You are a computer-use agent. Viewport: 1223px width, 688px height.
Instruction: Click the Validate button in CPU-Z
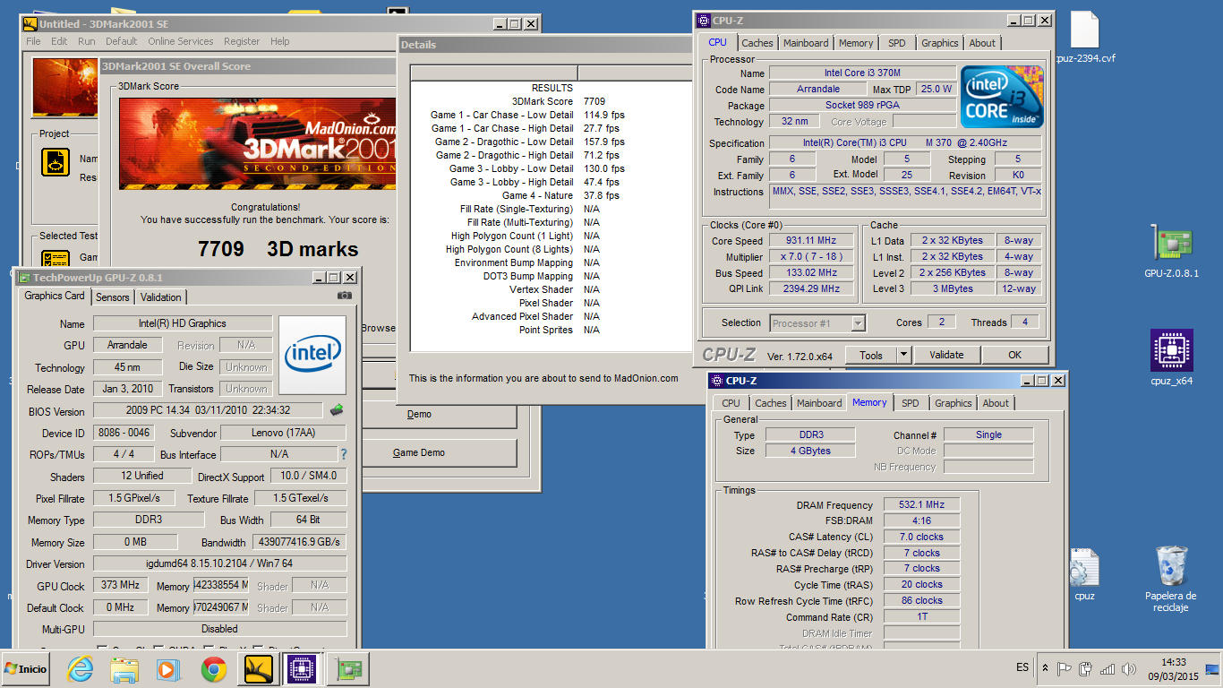pyautogui.click(x=946, y=355)
